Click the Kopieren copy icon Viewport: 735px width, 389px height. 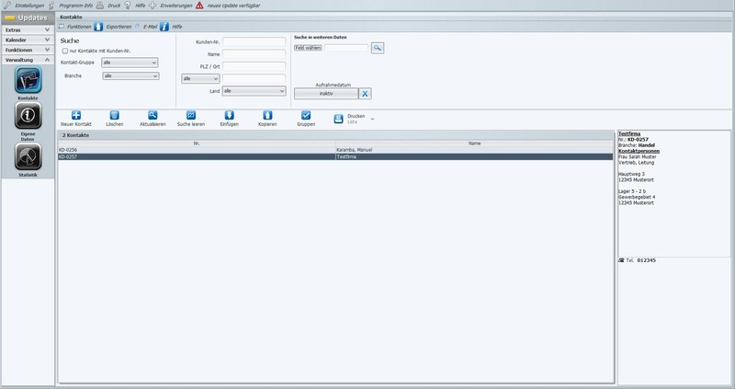pyautogui.click(x=267, y=116)
